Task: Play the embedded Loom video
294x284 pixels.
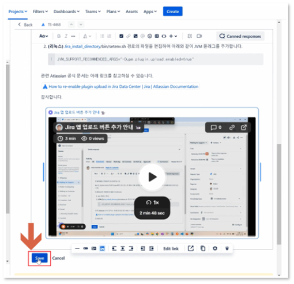Action: pyautogui.click(x=152, y=177)
